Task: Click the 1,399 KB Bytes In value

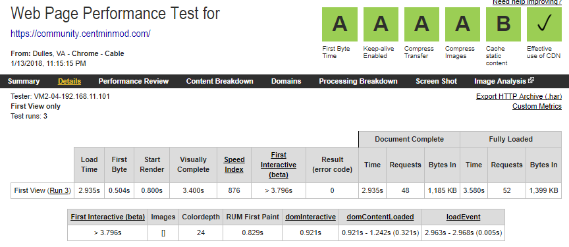Action: pyautogui.click(x=543, y=190)
